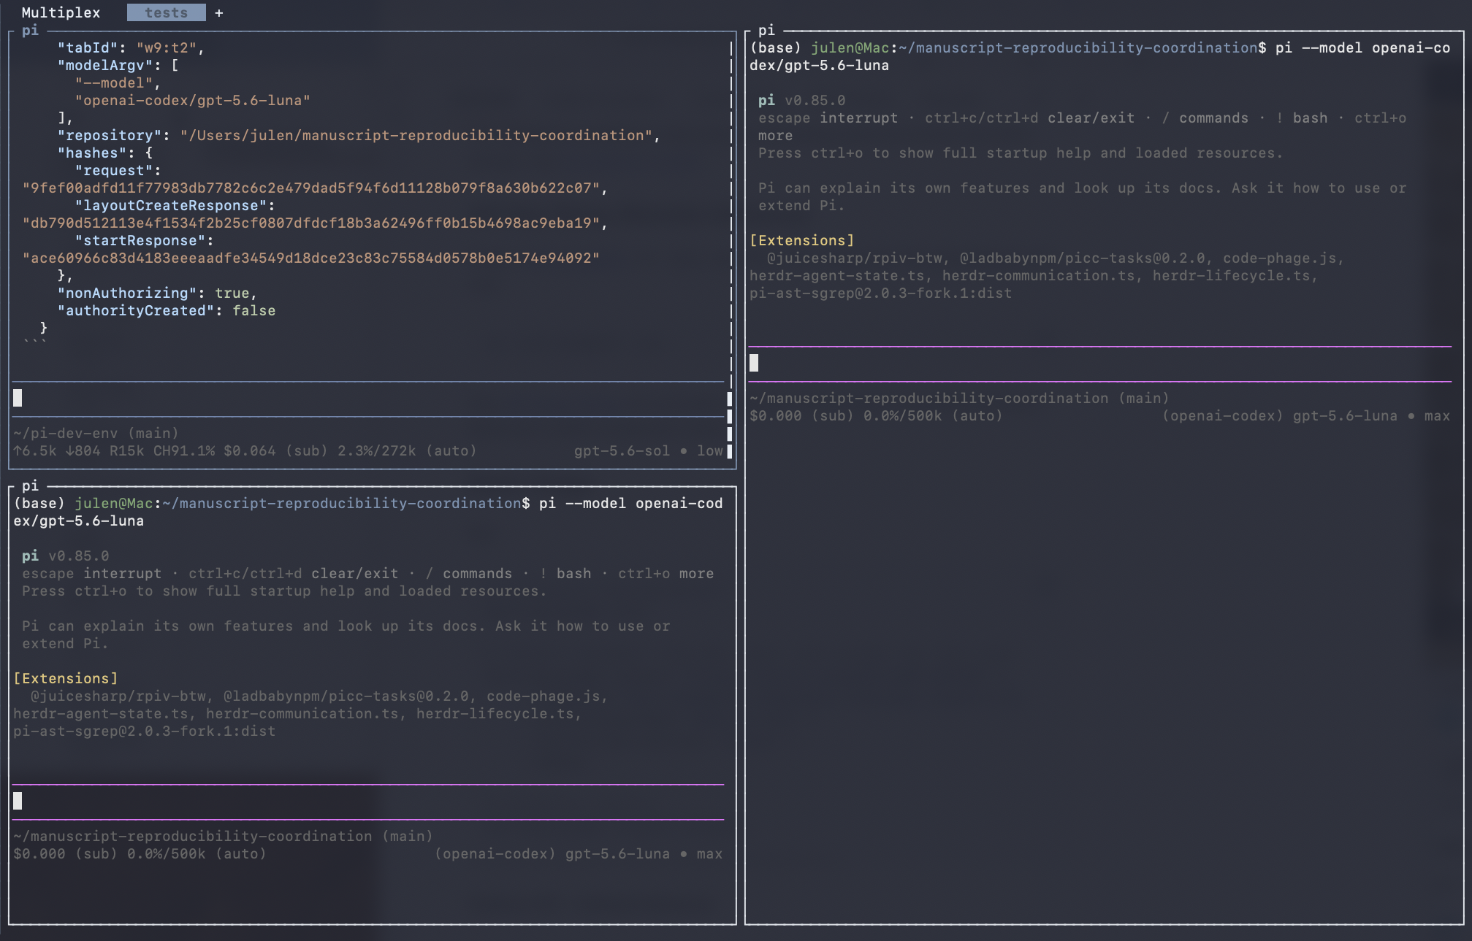Click julen@Mac prompt in the bottom-left pane
1472x941 pixels.
tap(113, 503)
